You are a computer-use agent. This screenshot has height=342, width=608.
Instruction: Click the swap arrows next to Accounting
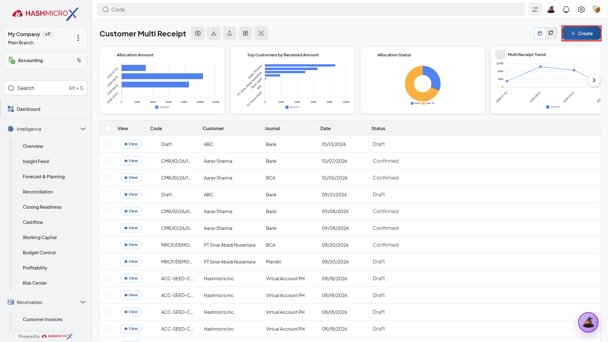click(79, 60)
